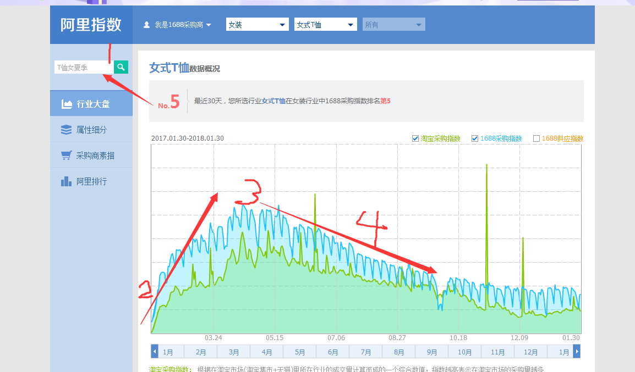Image resolution: width=635 pixels, height=372 pixels.
Task: Click the blue 女式T恤 link in ranking text
Action: coord(273,101)
